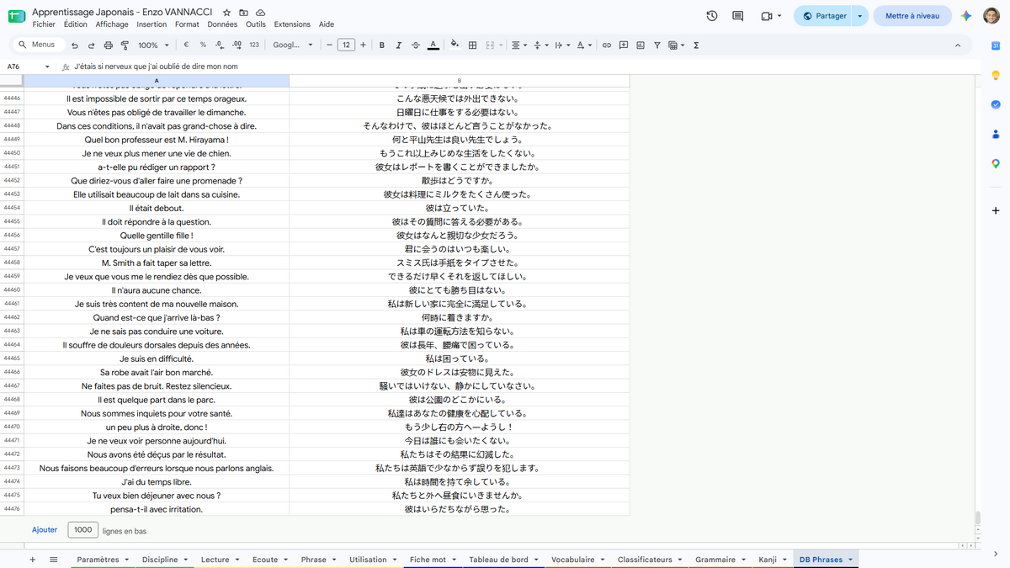
Task: Click the functions sigma icon
Action: pyautogui.click(x=696, y=45)
